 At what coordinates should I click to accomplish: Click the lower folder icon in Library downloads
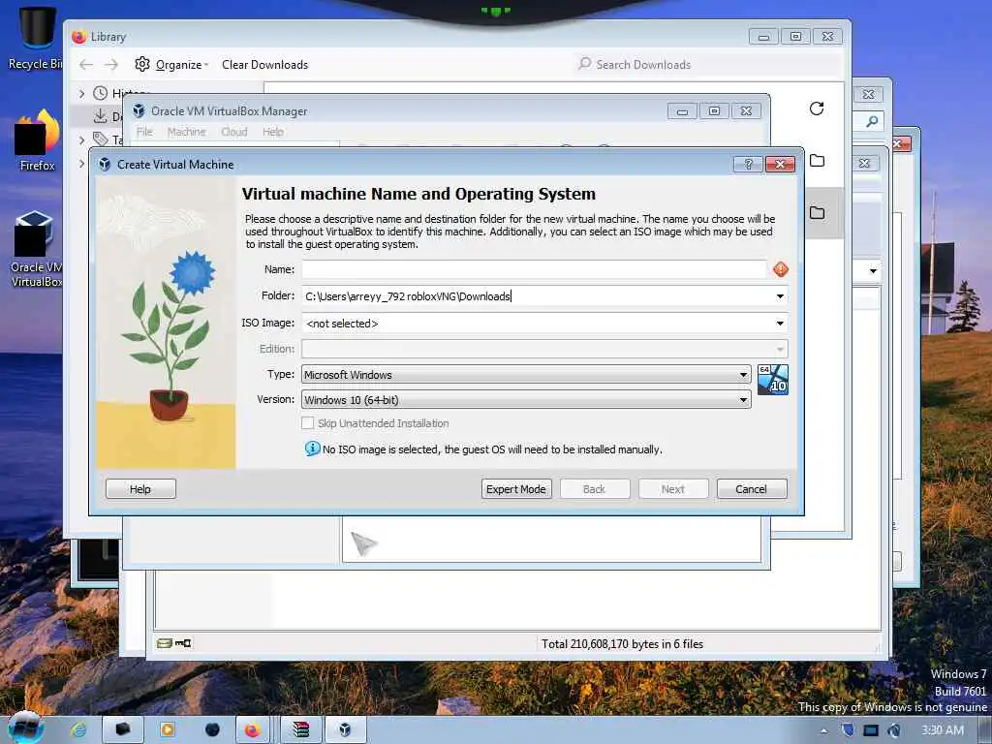(818, 212)
